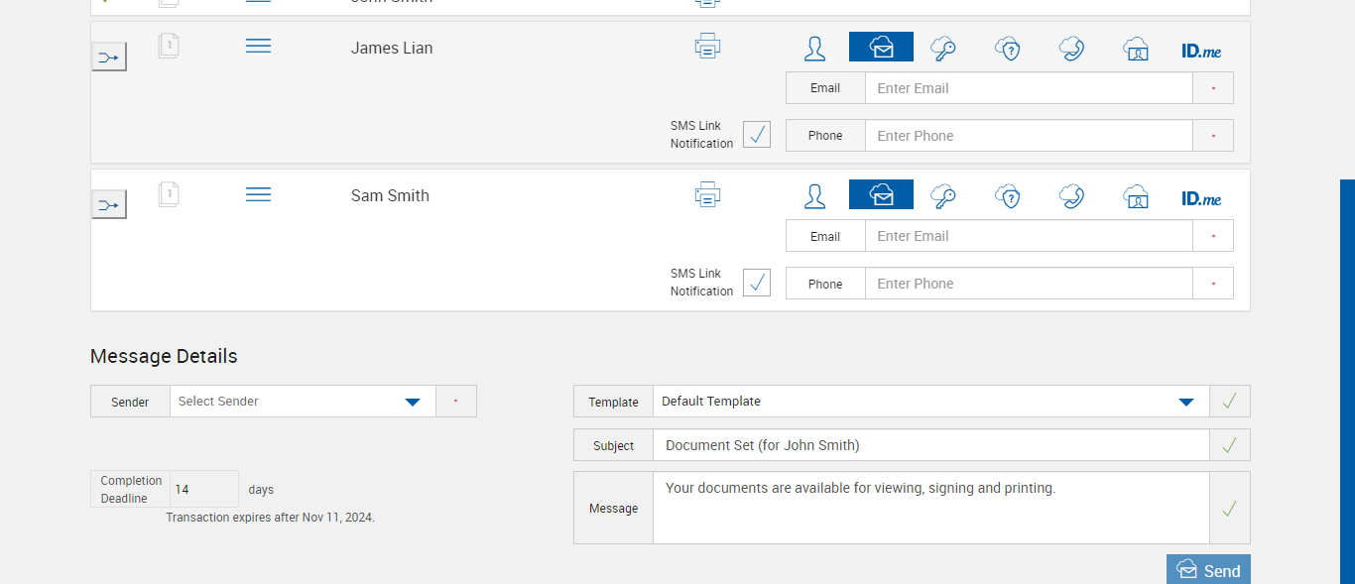The width and height of the screenshot is (1355, 584).
Task: Select cloud key authentication for James Lian
Action: pos(942,48)
